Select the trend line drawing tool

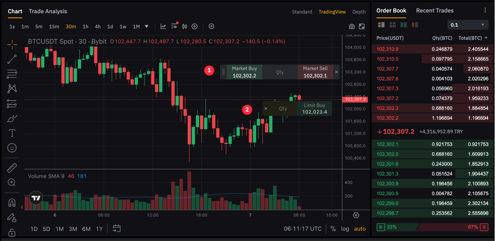[x=12, y=59]
